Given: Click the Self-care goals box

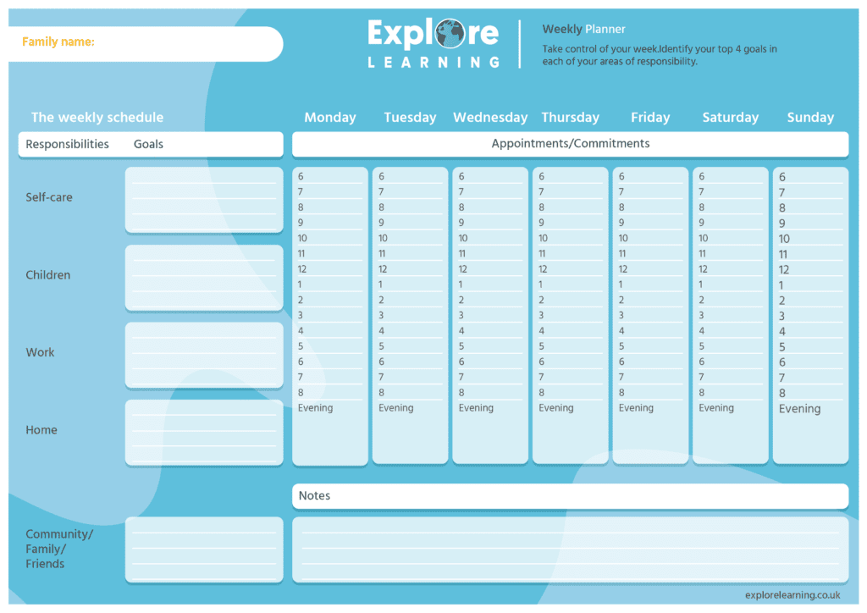Looking at the screenshot, I should 204,200.
